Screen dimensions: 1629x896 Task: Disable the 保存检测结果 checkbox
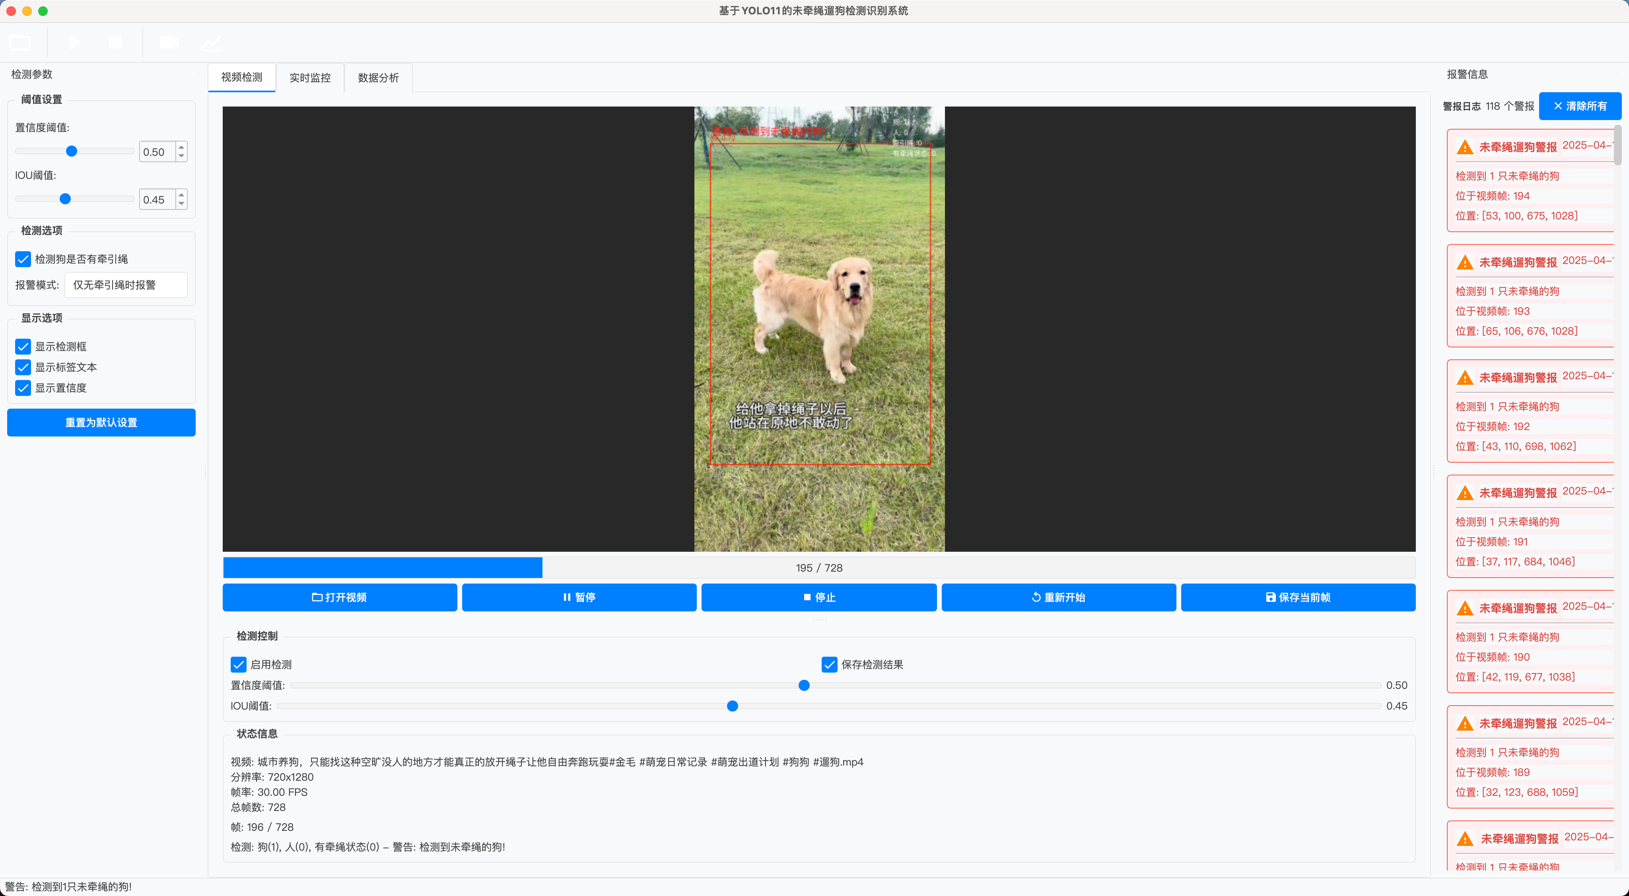829,664
